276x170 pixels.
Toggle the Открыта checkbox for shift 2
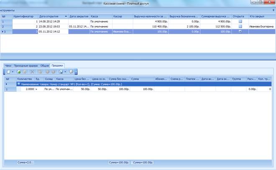click(240, 26)
